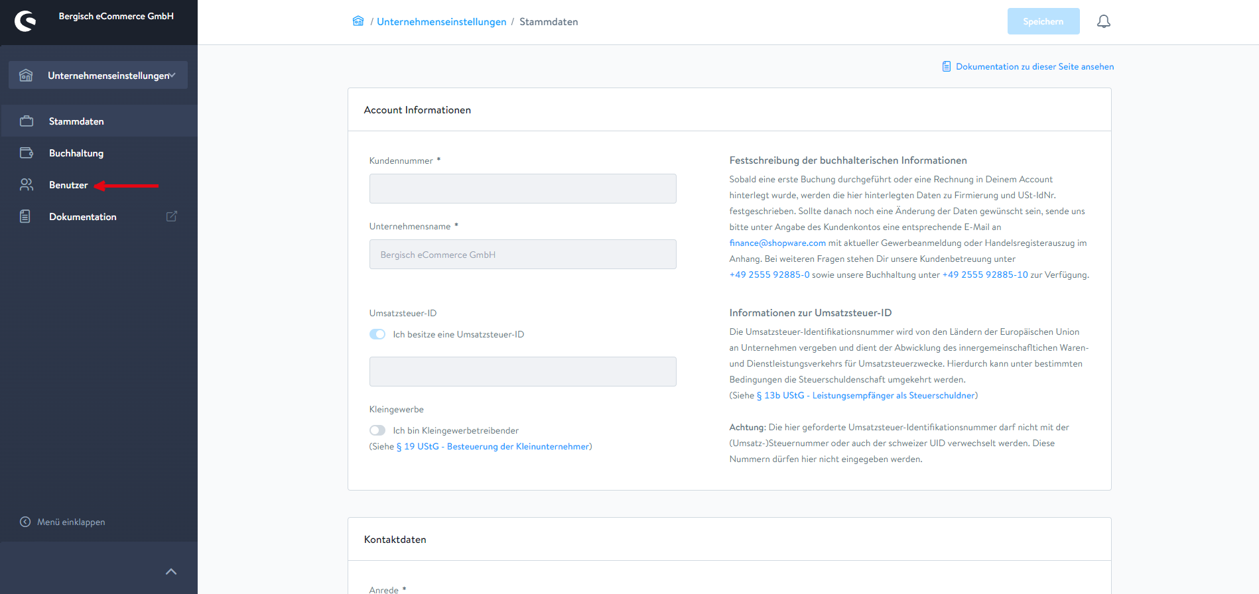
Task: Click the Unternehmensname input field
Action: 523,255
